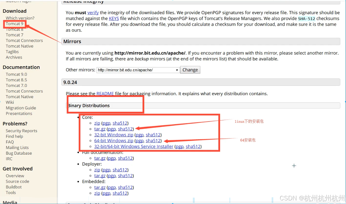Download the 64-bit Windows zip

point(114,140)
